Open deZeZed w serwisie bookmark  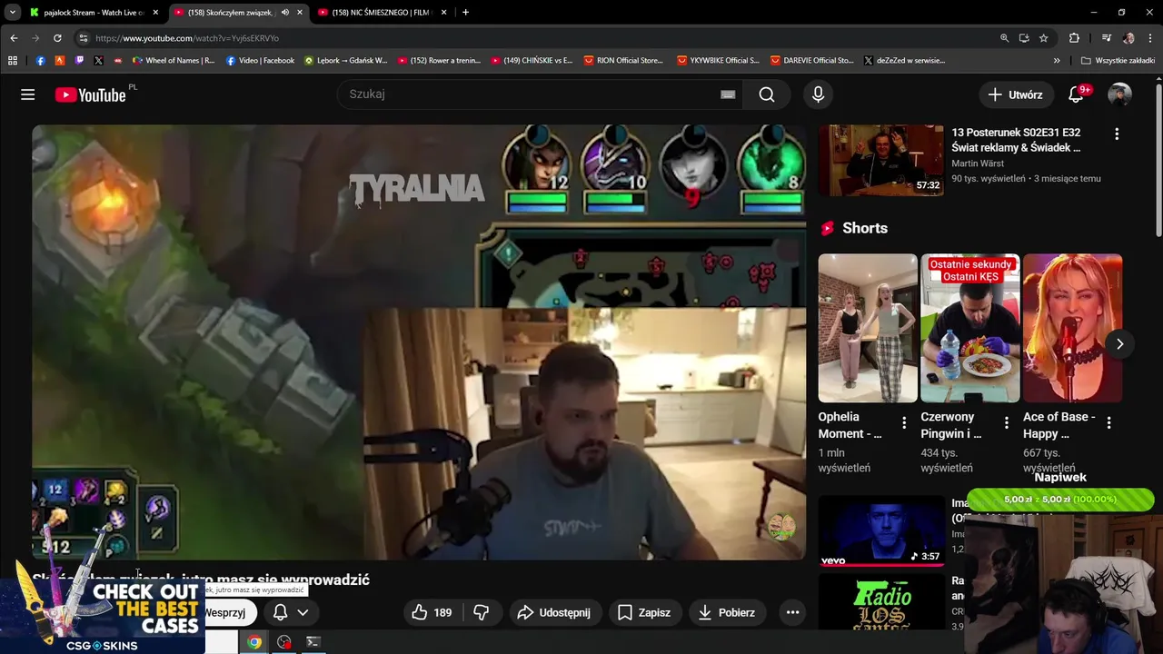click(x=904, y=61)
